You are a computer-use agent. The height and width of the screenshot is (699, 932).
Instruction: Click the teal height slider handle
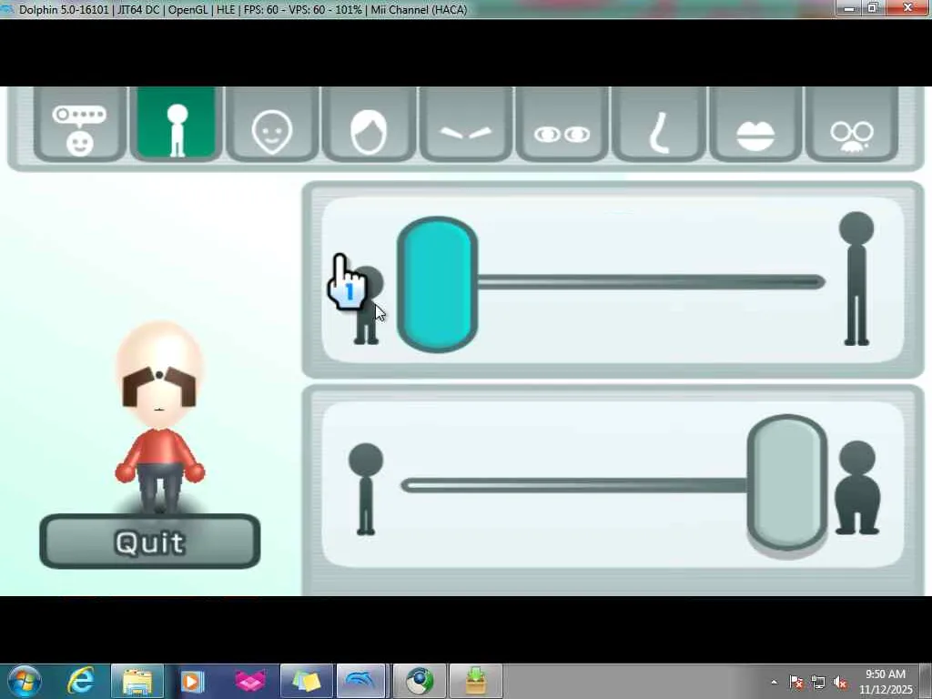tap(438, 284)
